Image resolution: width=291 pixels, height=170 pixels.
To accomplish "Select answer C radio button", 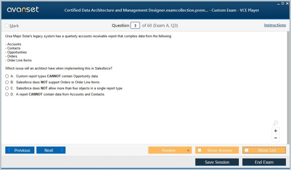I will coord(7,88).
